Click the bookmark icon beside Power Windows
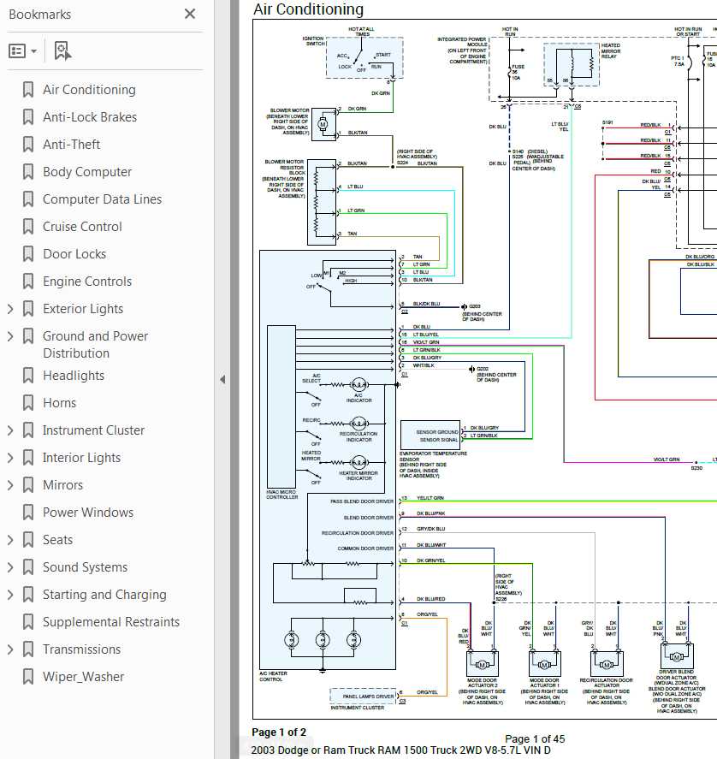This screenshot has height=759, width=717. (28, 512)
